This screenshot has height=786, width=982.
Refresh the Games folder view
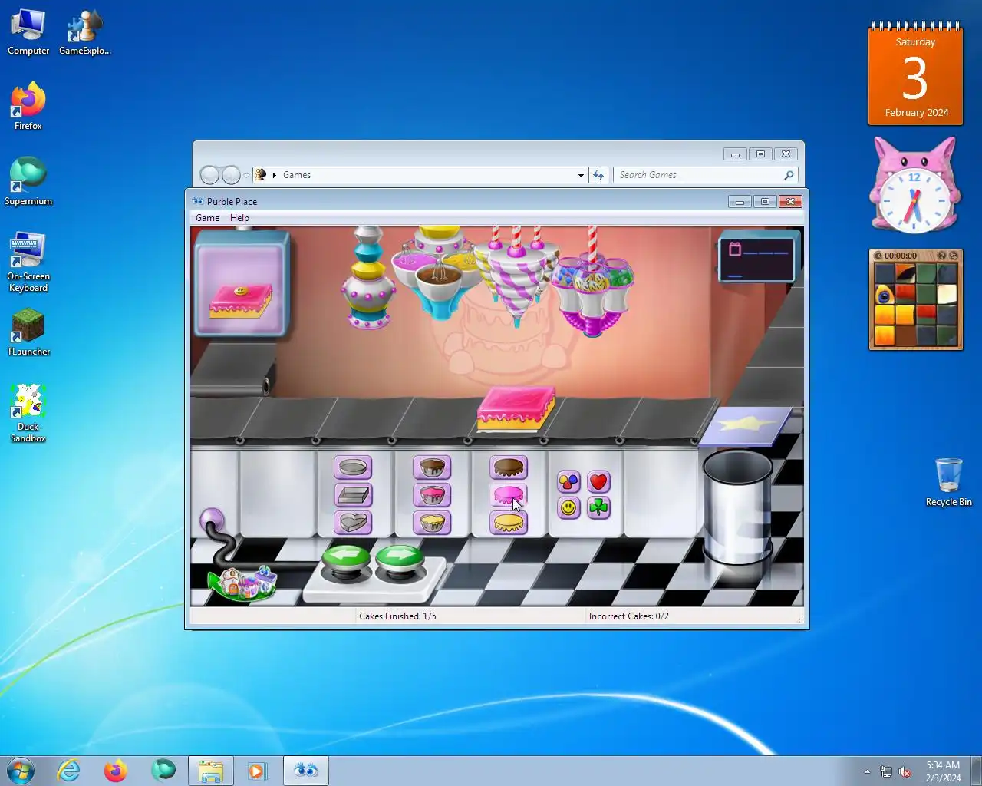click(598, 175)
